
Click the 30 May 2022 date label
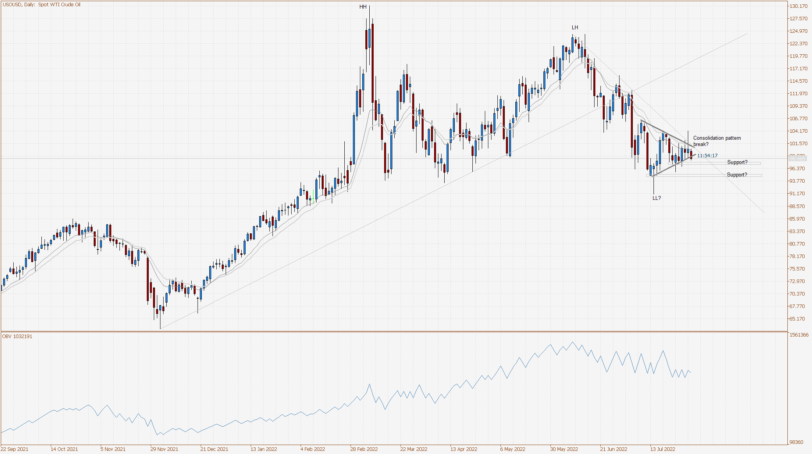(x=564, y=449)
